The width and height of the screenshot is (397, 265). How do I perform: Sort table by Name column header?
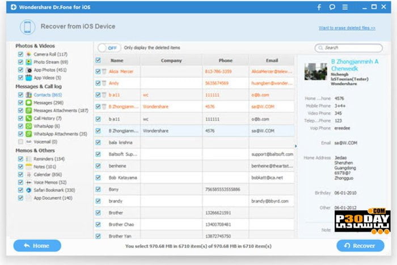click(x=117, y=61)
